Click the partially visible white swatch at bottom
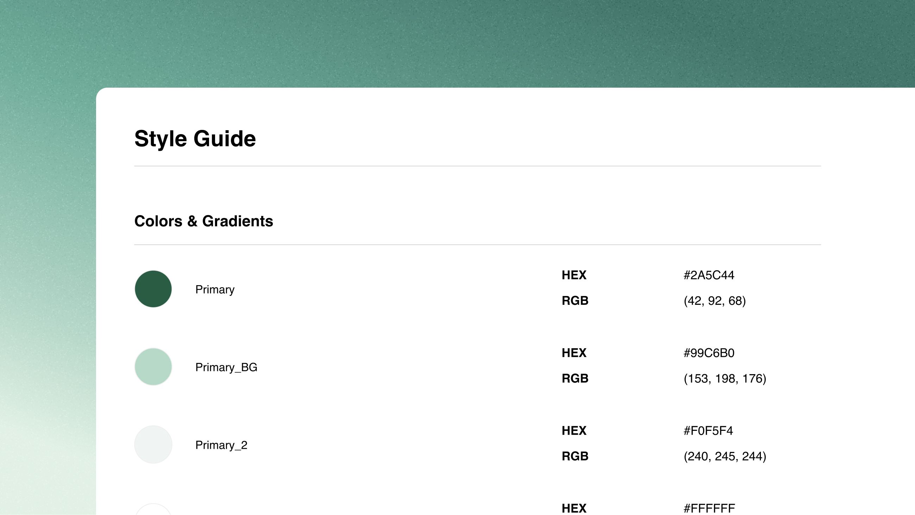This screenshot has width=915, height=515. coord(153,510)
